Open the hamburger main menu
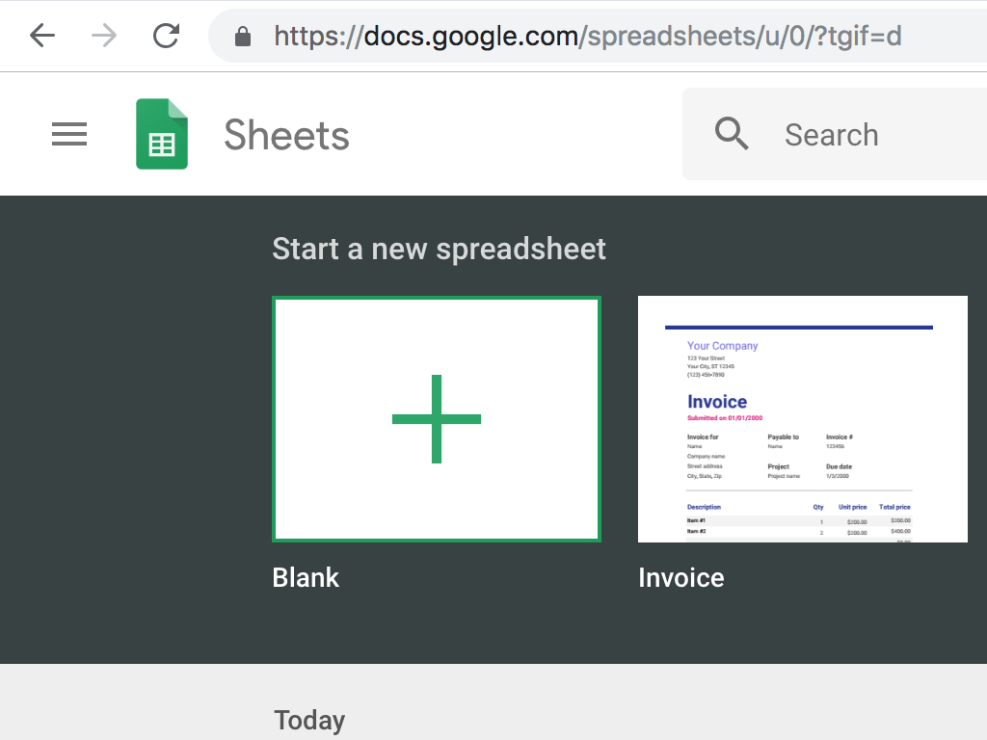 point(69,134)
